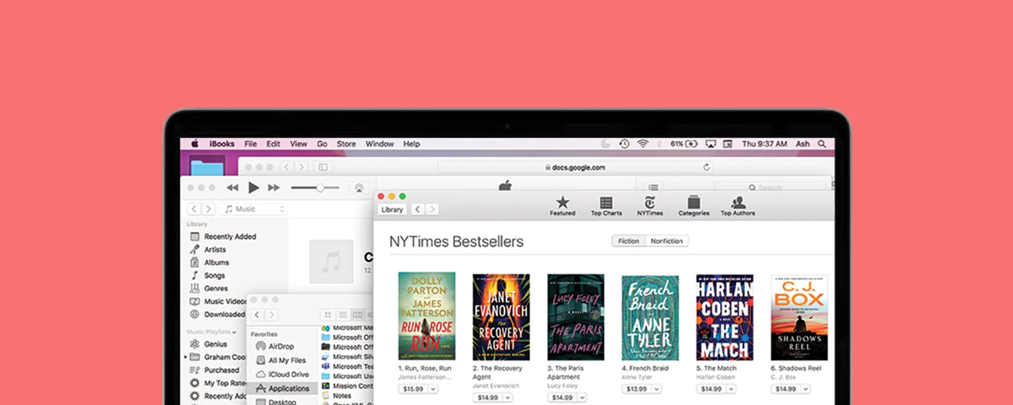Open the View menu
The width and height of the screenshot is (1013, 405).
[x=298, y=144]
